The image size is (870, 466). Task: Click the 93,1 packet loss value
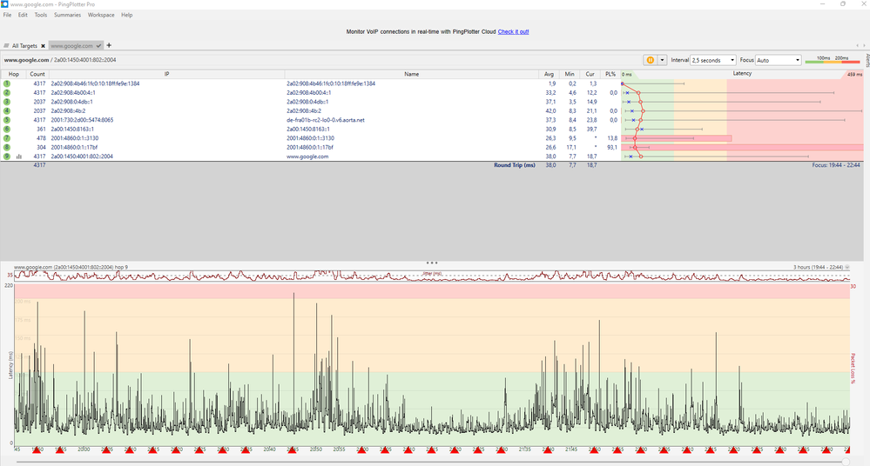(612, 148)
